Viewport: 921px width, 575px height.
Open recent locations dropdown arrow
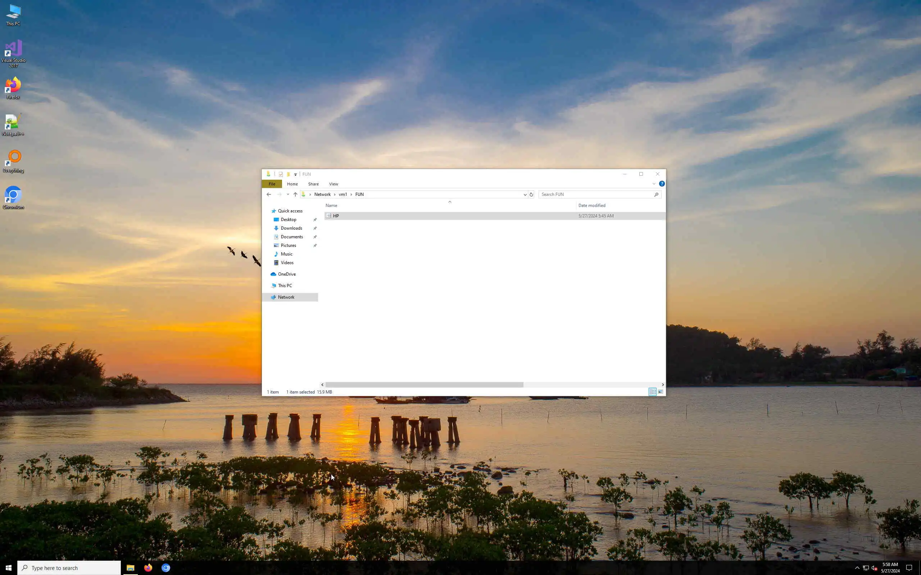point(288,194)
